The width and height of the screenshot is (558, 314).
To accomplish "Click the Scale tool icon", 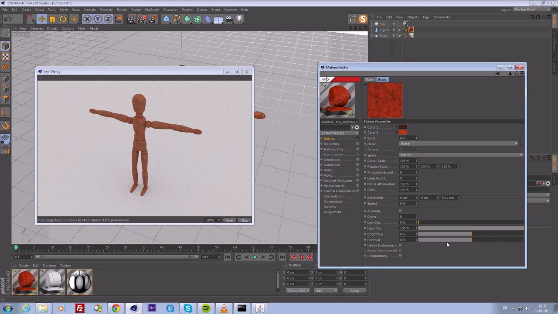I will point(52,19).
